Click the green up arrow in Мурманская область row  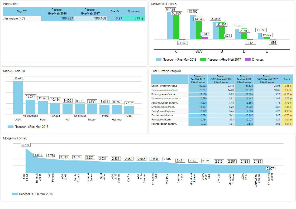pyautogui.click(x=291, y=107)
